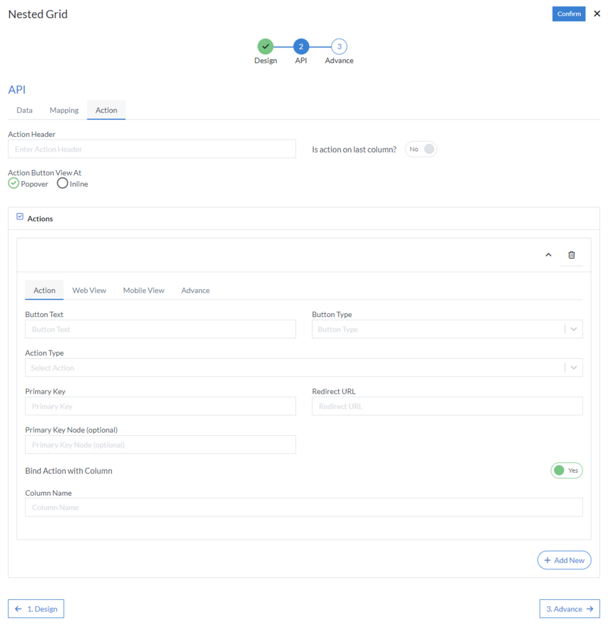Screen dimensions: 608x625
Task: Toggle the Actions checkbox
Action: [x=20, y=217]
